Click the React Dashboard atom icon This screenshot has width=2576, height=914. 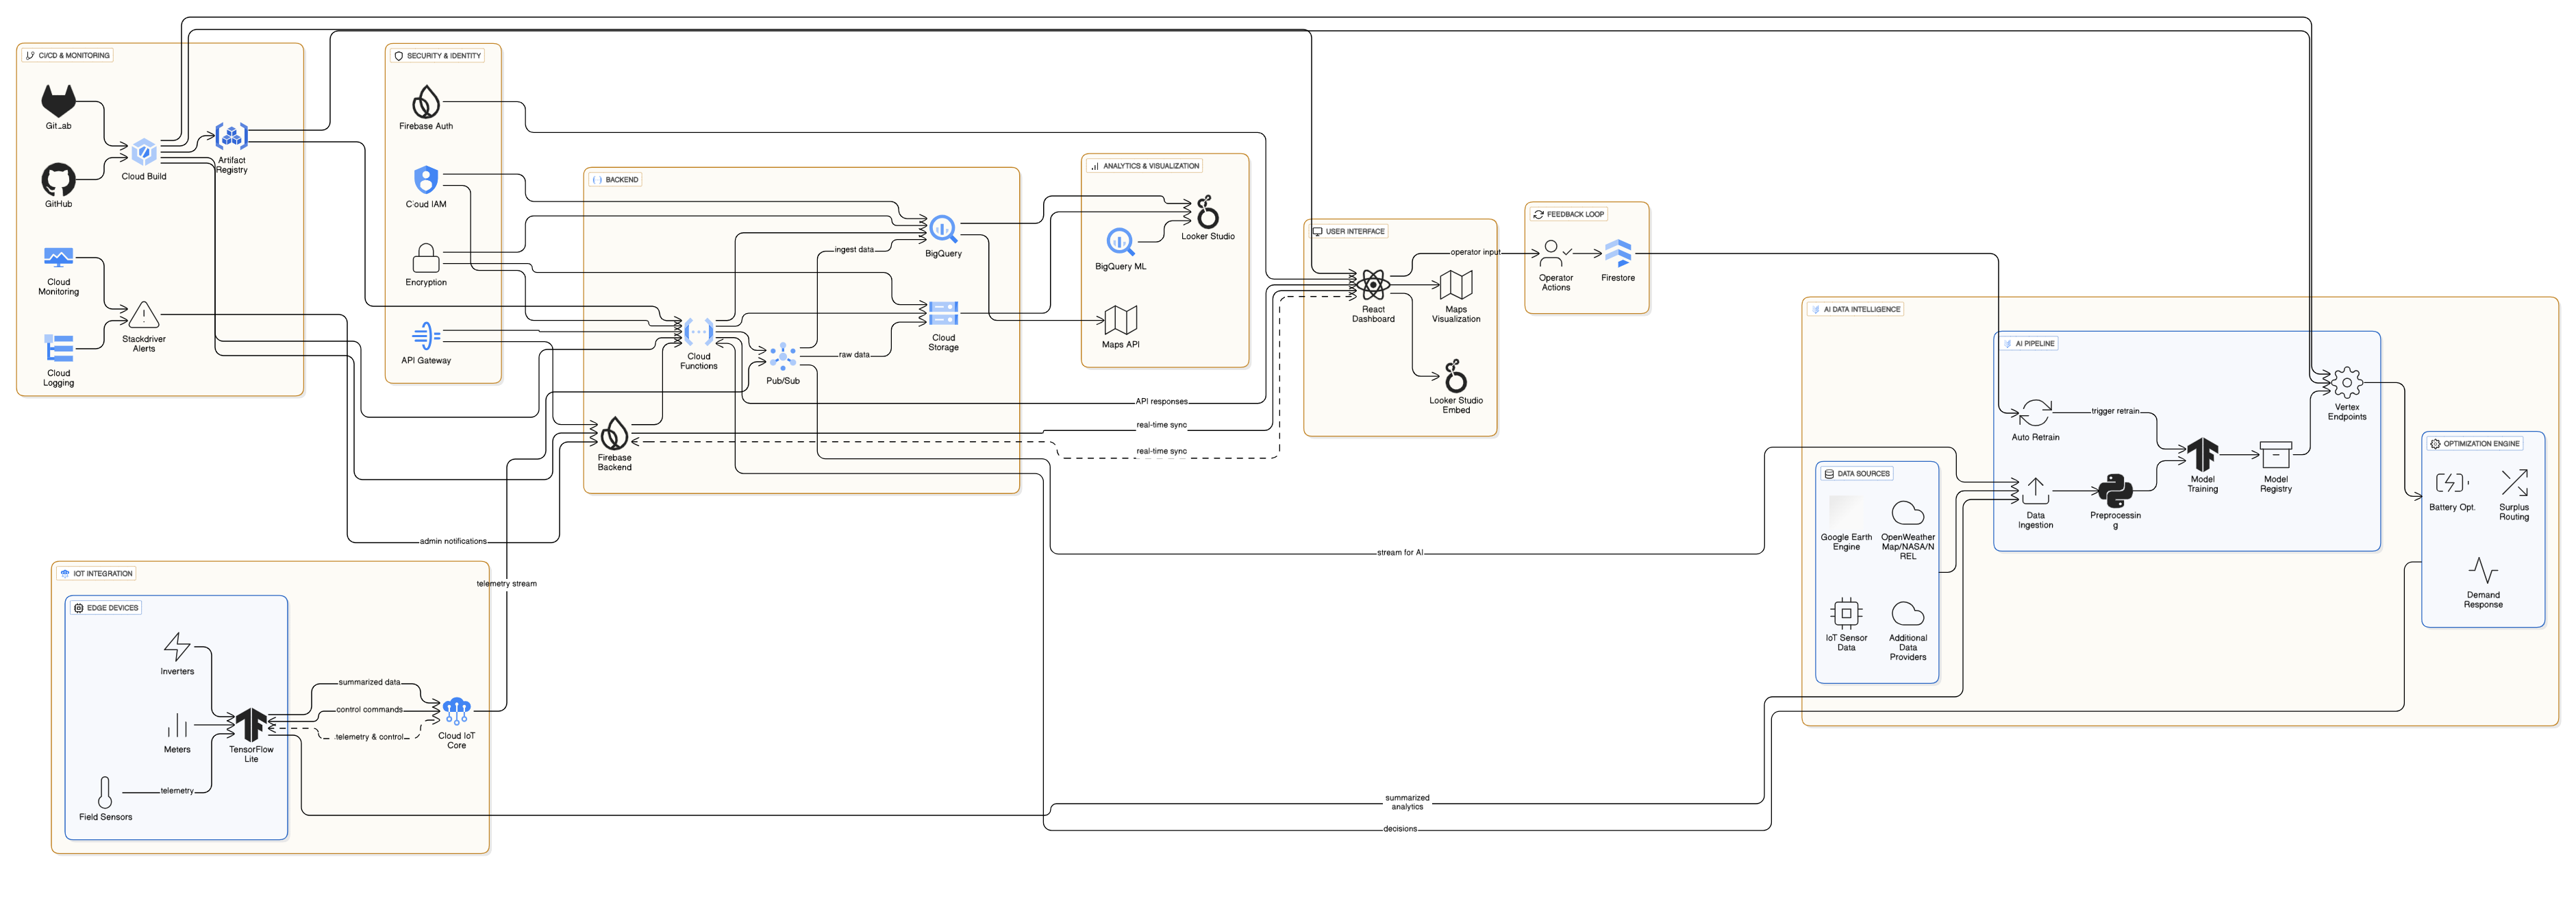pos(1373,285)
